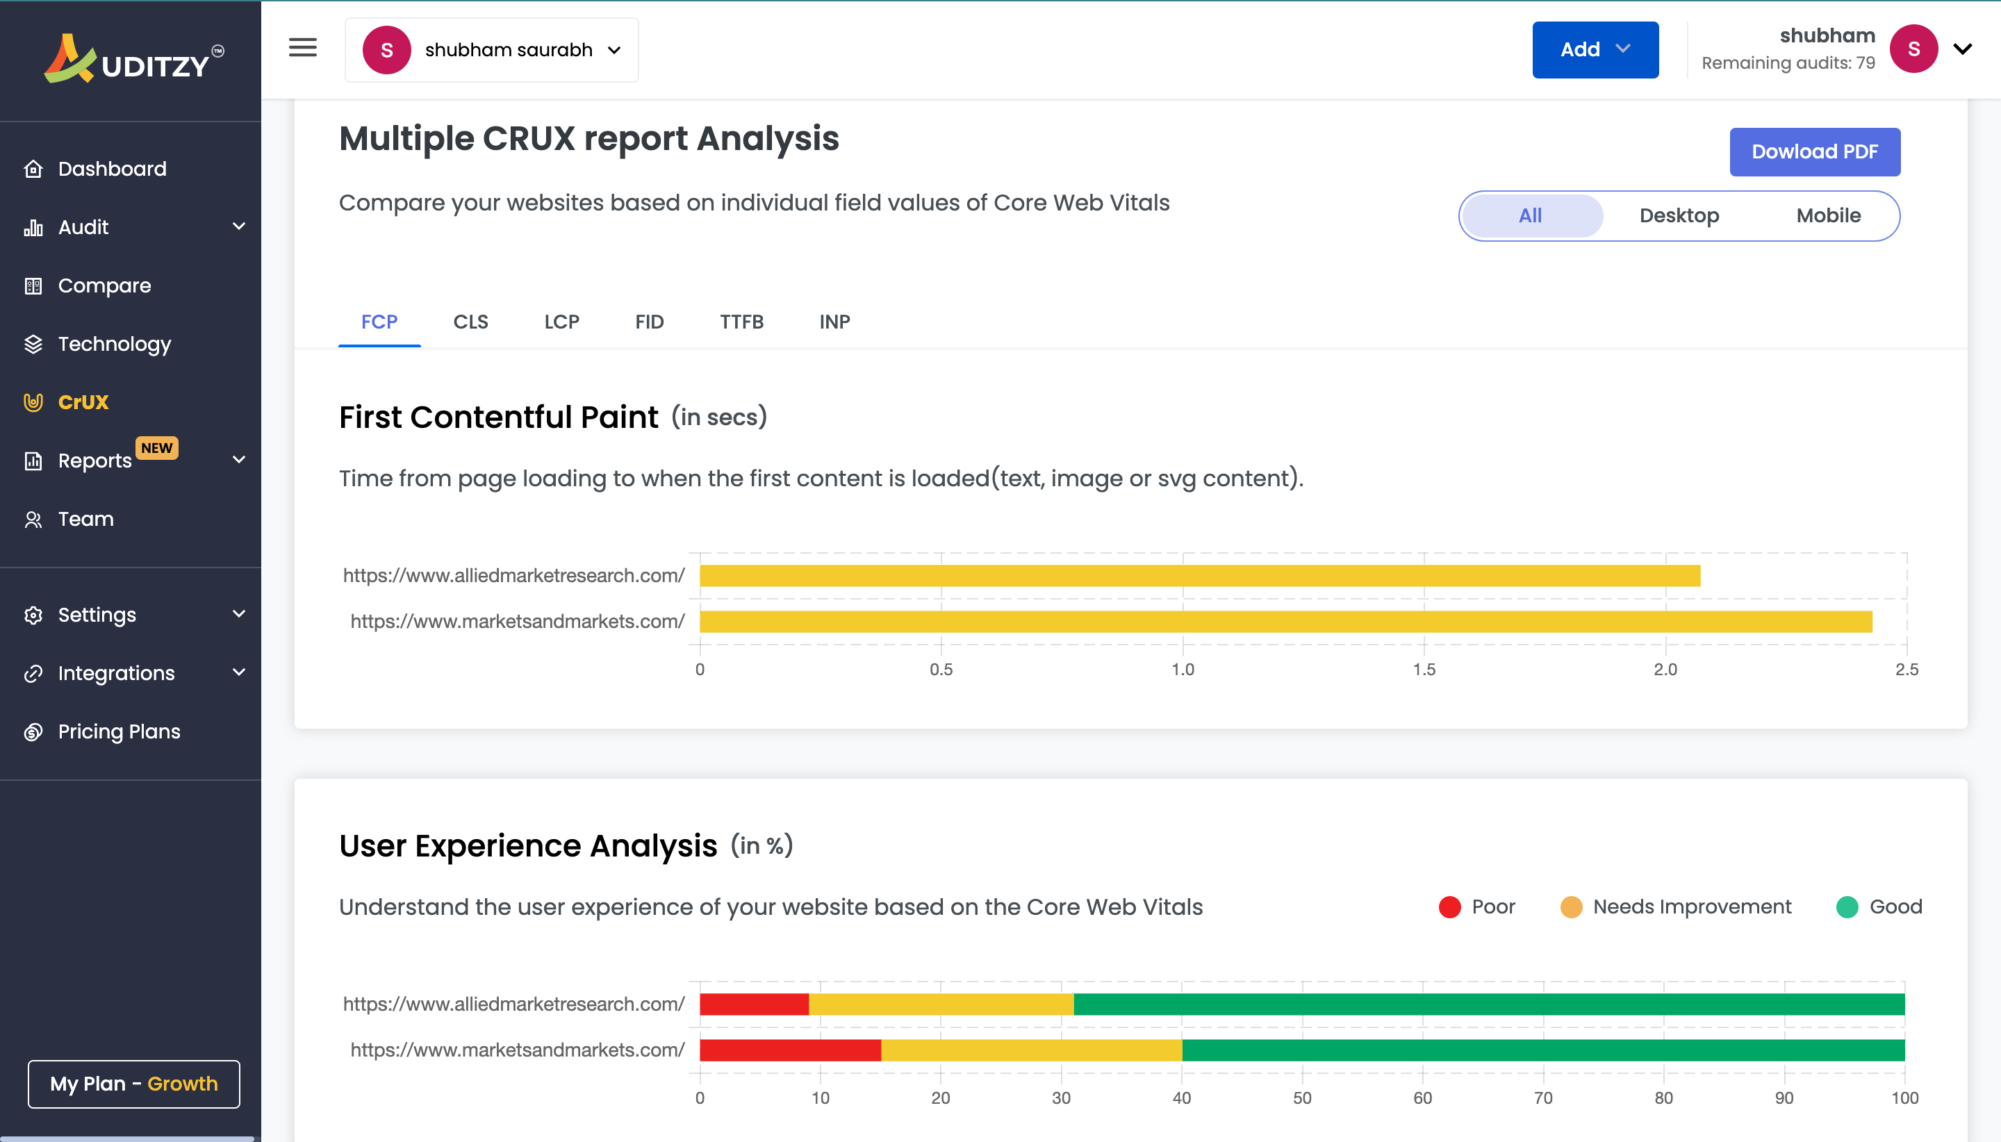Switch device filter to Desktop
This screenshot has width=2001, height=1142.
[x=1679, y=216]
